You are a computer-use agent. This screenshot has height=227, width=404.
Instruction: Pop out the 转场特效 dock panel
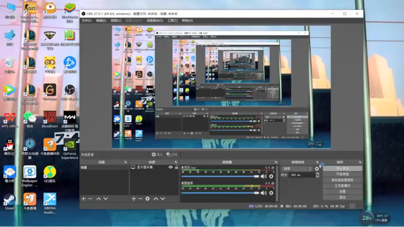click(x=318, y=162)
